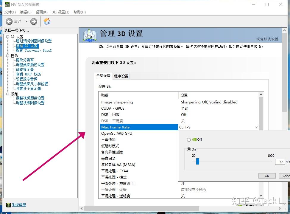The height and width of the screenshot is (214, 290).
Task: Select 管理 3D 设置 in the tree
Action: tap(27, 46)
